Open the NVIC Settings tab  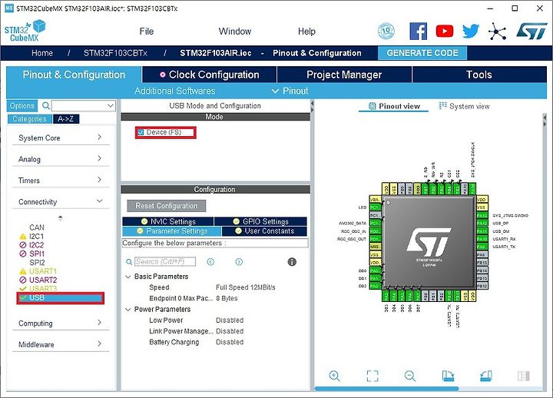[168, 221]
